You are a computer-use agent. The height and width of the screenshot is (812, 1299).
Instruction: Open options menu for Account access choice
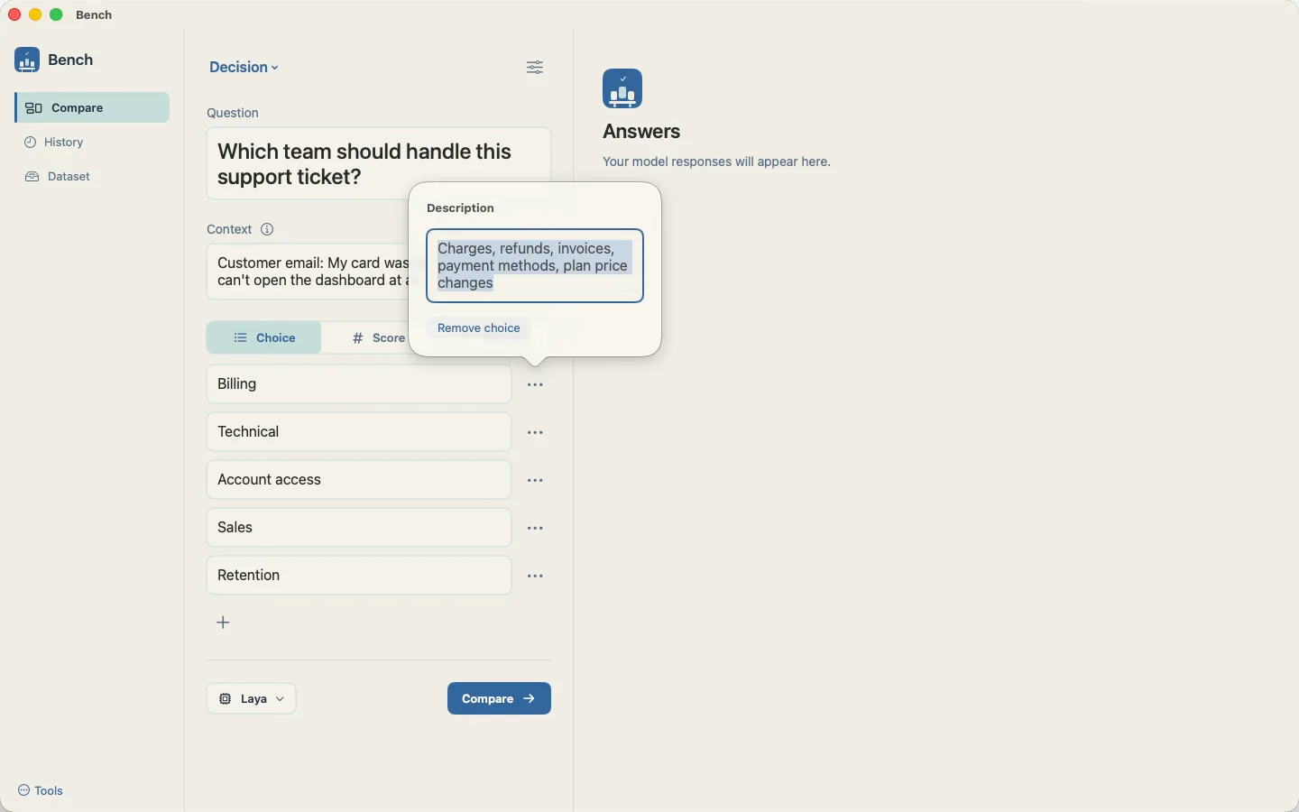point(535,481)
